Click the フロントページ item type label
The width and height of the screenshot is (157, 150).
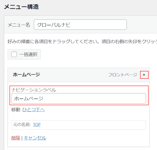click(x=123, y=75)
